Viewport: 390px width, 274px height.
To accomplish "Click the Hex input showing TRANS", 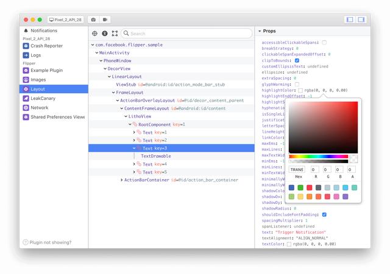I will 297,169.
